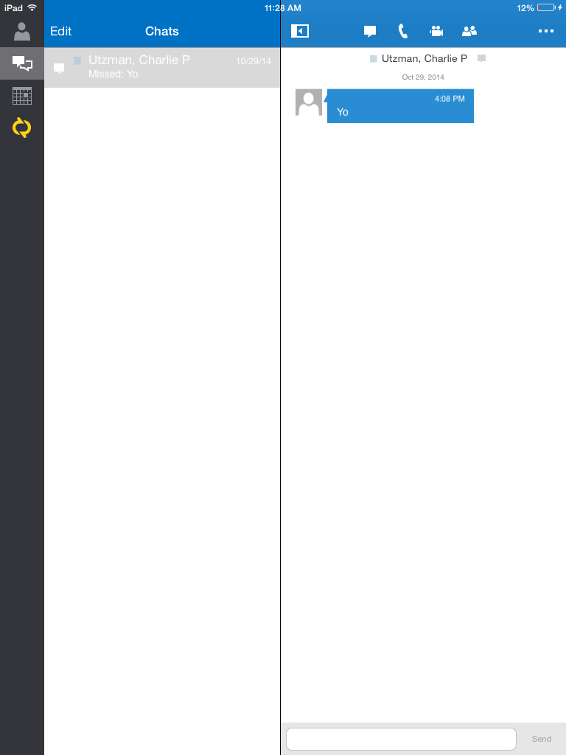Tap the Chats title header
Viewport: 566px width, 755px height.
coord(161,31)
